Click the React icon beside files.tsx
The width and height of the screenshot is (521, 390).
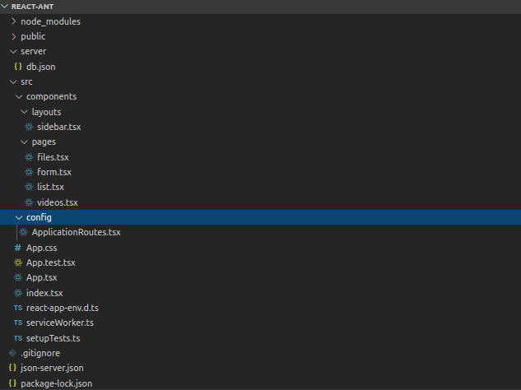click(x=30, y=157)
